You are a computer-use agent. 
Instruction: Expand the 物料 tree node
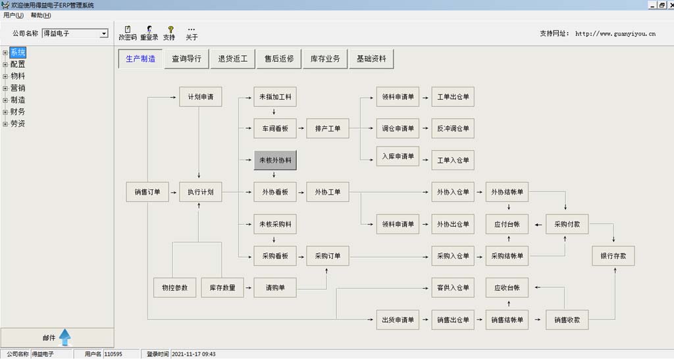(5, 76)
